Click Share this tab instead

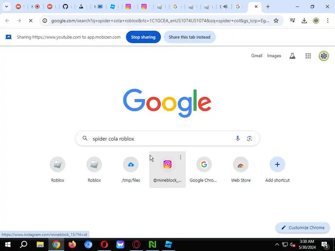(x=189, y=37)
